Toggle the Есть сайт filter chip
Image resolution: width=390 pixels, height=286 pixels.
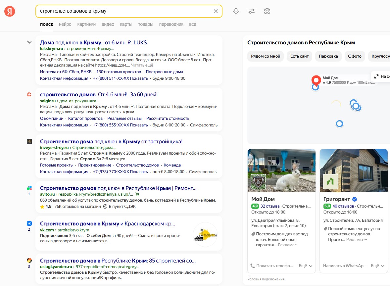[x=300, y=56]
